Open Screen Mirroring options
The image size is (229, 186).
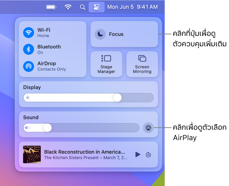(142, 64)
